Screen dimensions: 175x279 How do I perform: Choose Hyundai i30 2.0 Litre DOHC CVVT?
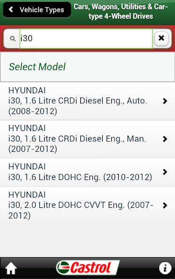[x=87, y=205]
